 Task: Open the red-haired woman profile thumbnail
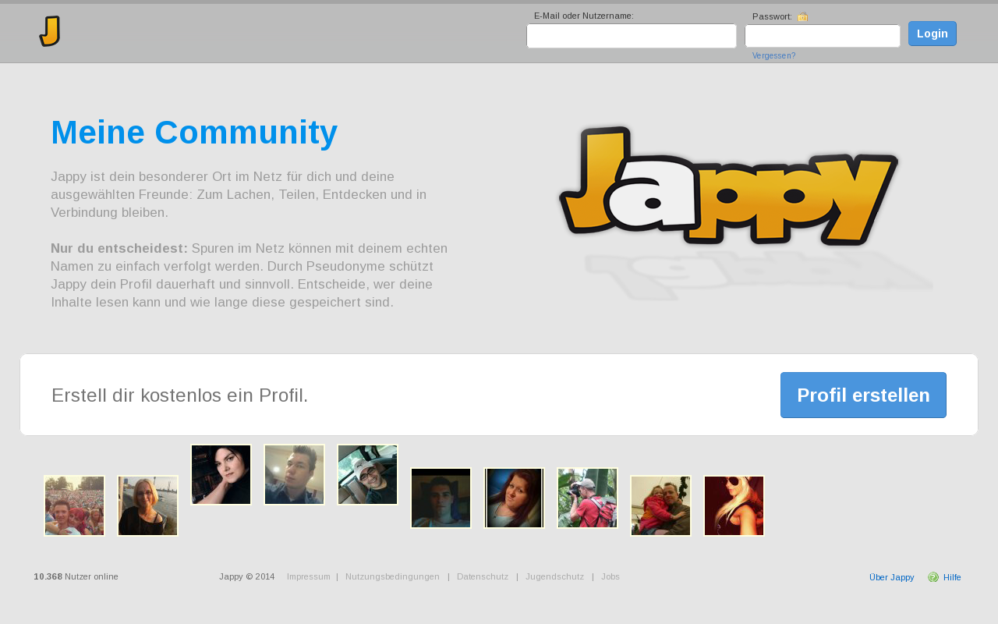514,498
